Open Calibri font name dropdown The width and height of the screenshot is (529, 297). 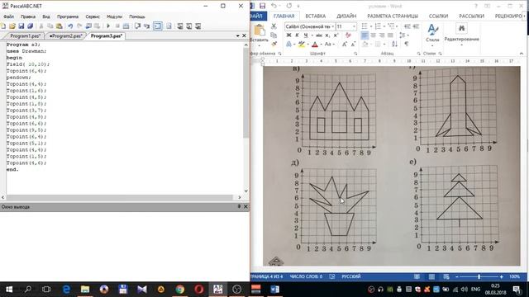pos(332,26)
